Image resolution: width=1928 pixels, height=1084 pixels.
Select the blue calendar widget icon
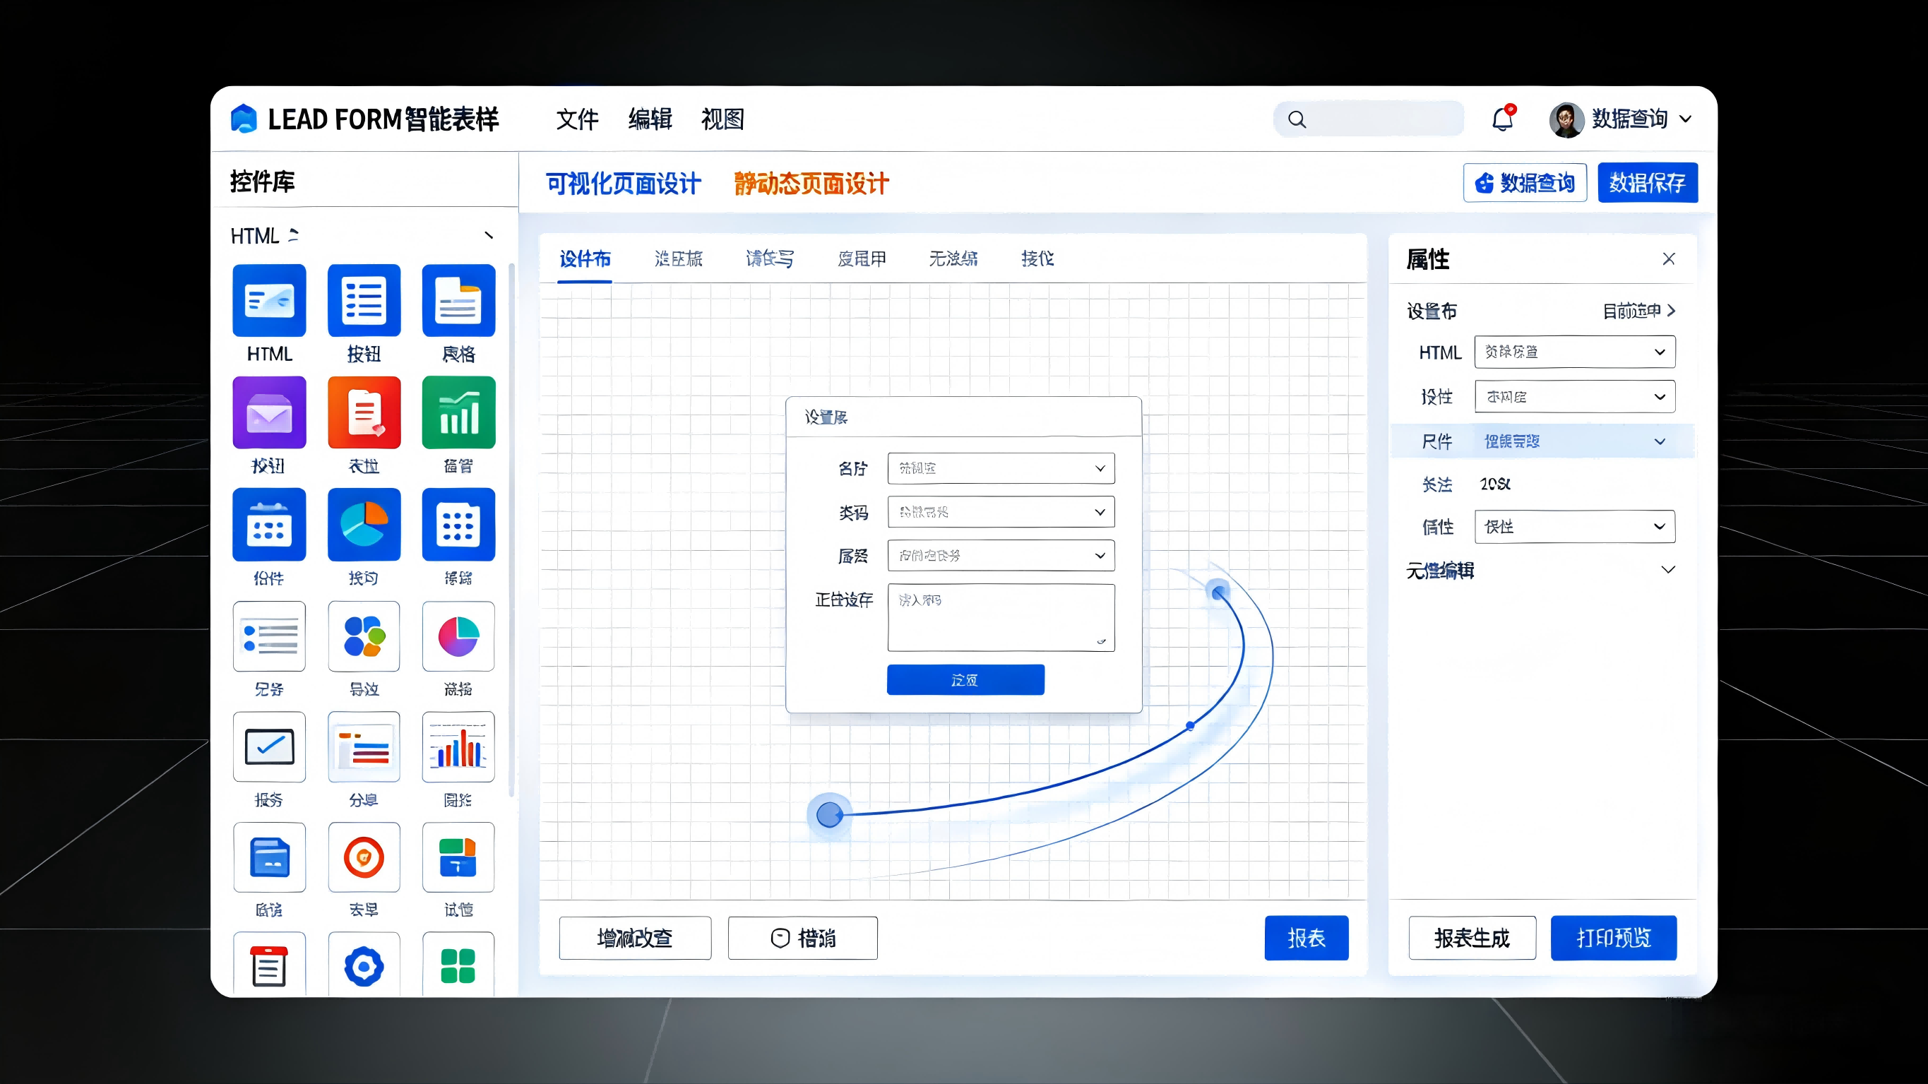click(x=268, y=525)
